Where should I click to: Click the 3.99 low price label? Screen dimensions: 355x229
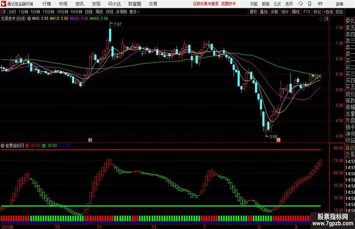[273, 137]
